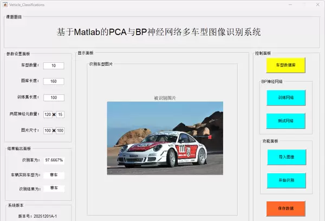Click the 训练集长度 input box
Viewport: 325px width, 221px height.
pyautogui.click(x=54, y=98)
